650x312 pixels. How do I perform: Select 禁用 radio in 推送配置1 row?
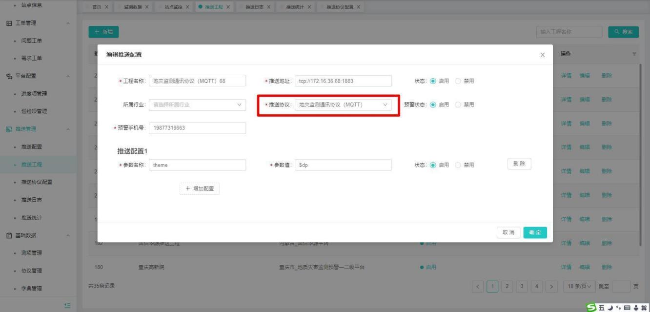(458, 165)
